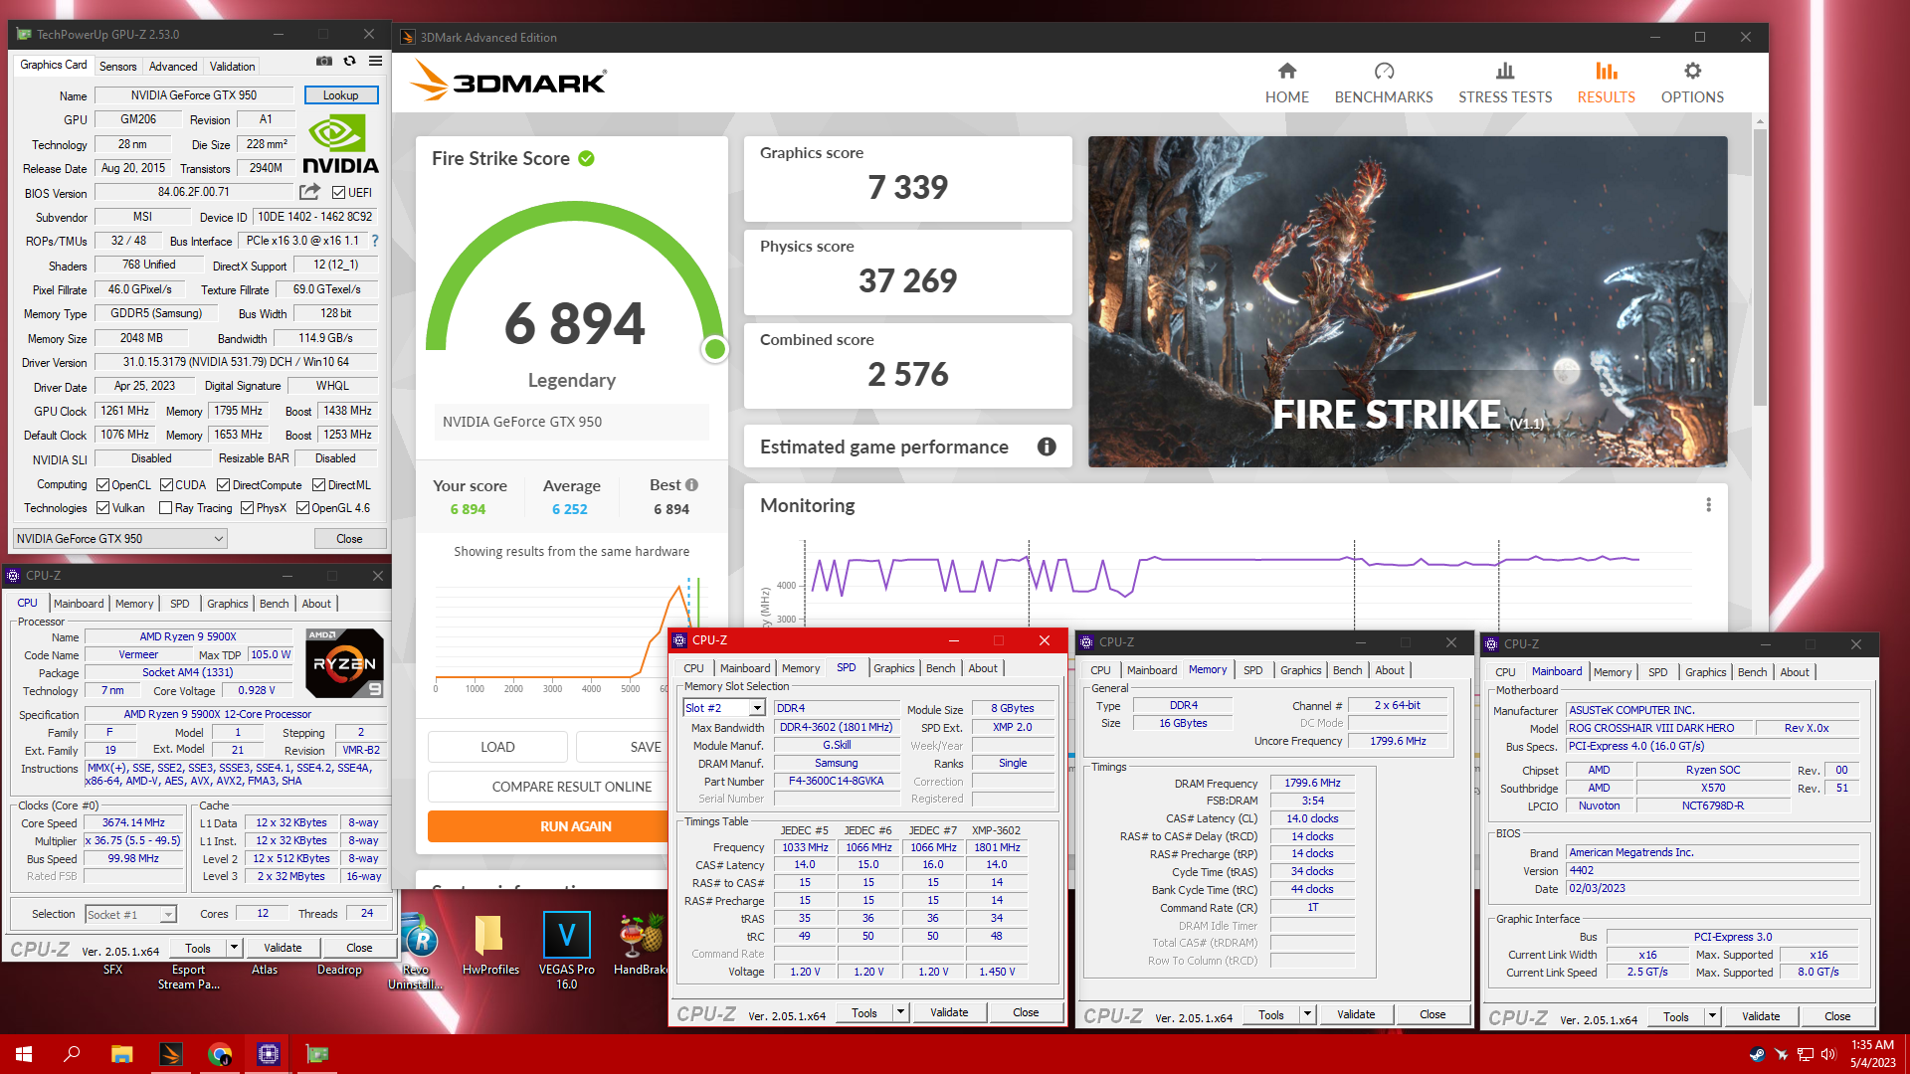Open Revo Uninstaller desktop shortcut
Screen dimensions: 1910x1074
(x=418, y=950)
